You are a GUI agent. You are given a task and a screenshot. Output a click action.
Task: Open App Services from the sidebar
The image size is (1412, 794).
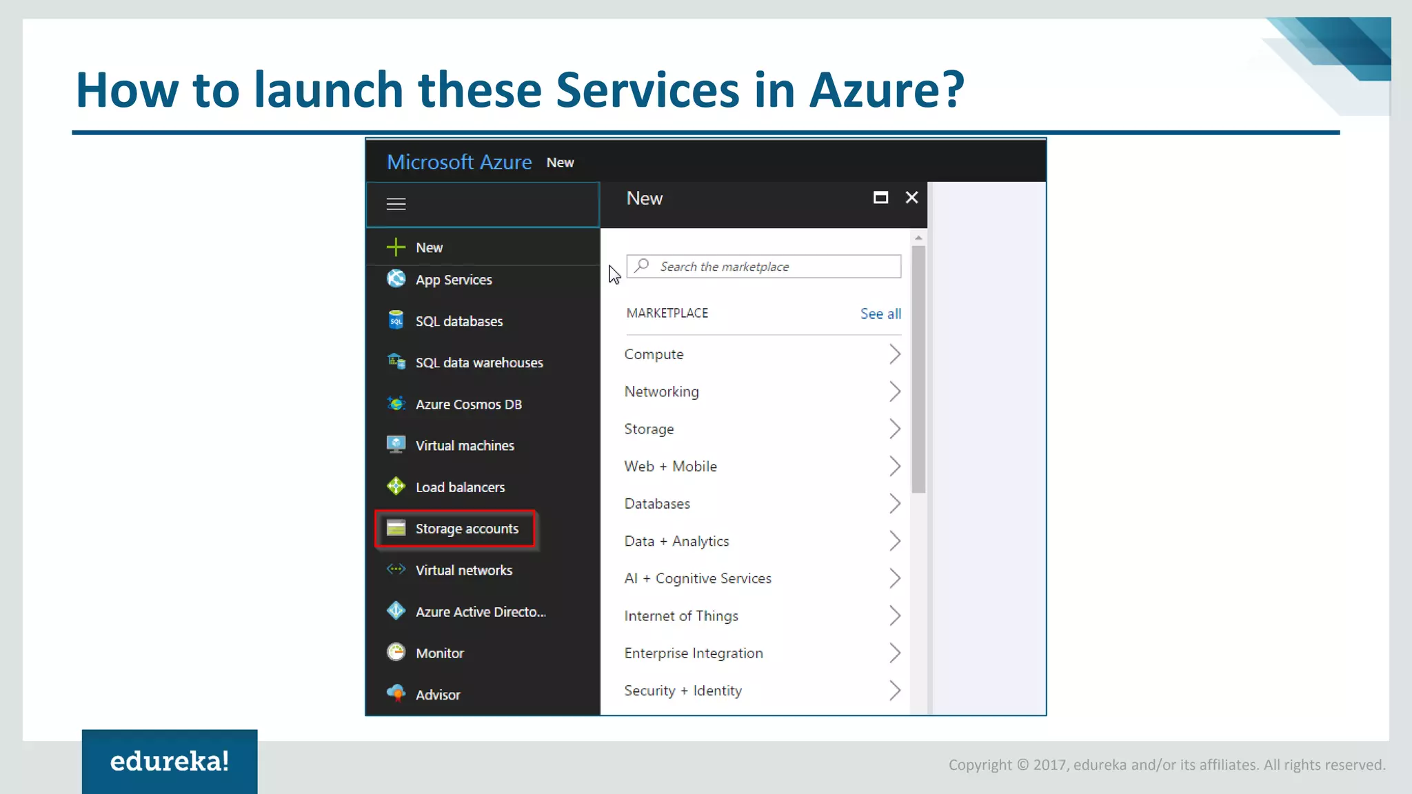click(454, 280)
